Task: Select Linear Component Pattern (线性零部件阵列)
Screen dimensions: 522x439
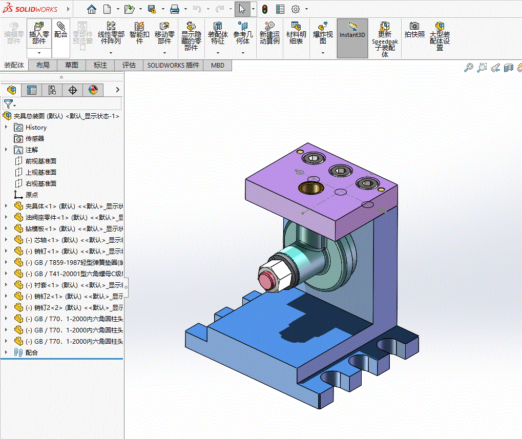Action: click(x=111, y=33)
